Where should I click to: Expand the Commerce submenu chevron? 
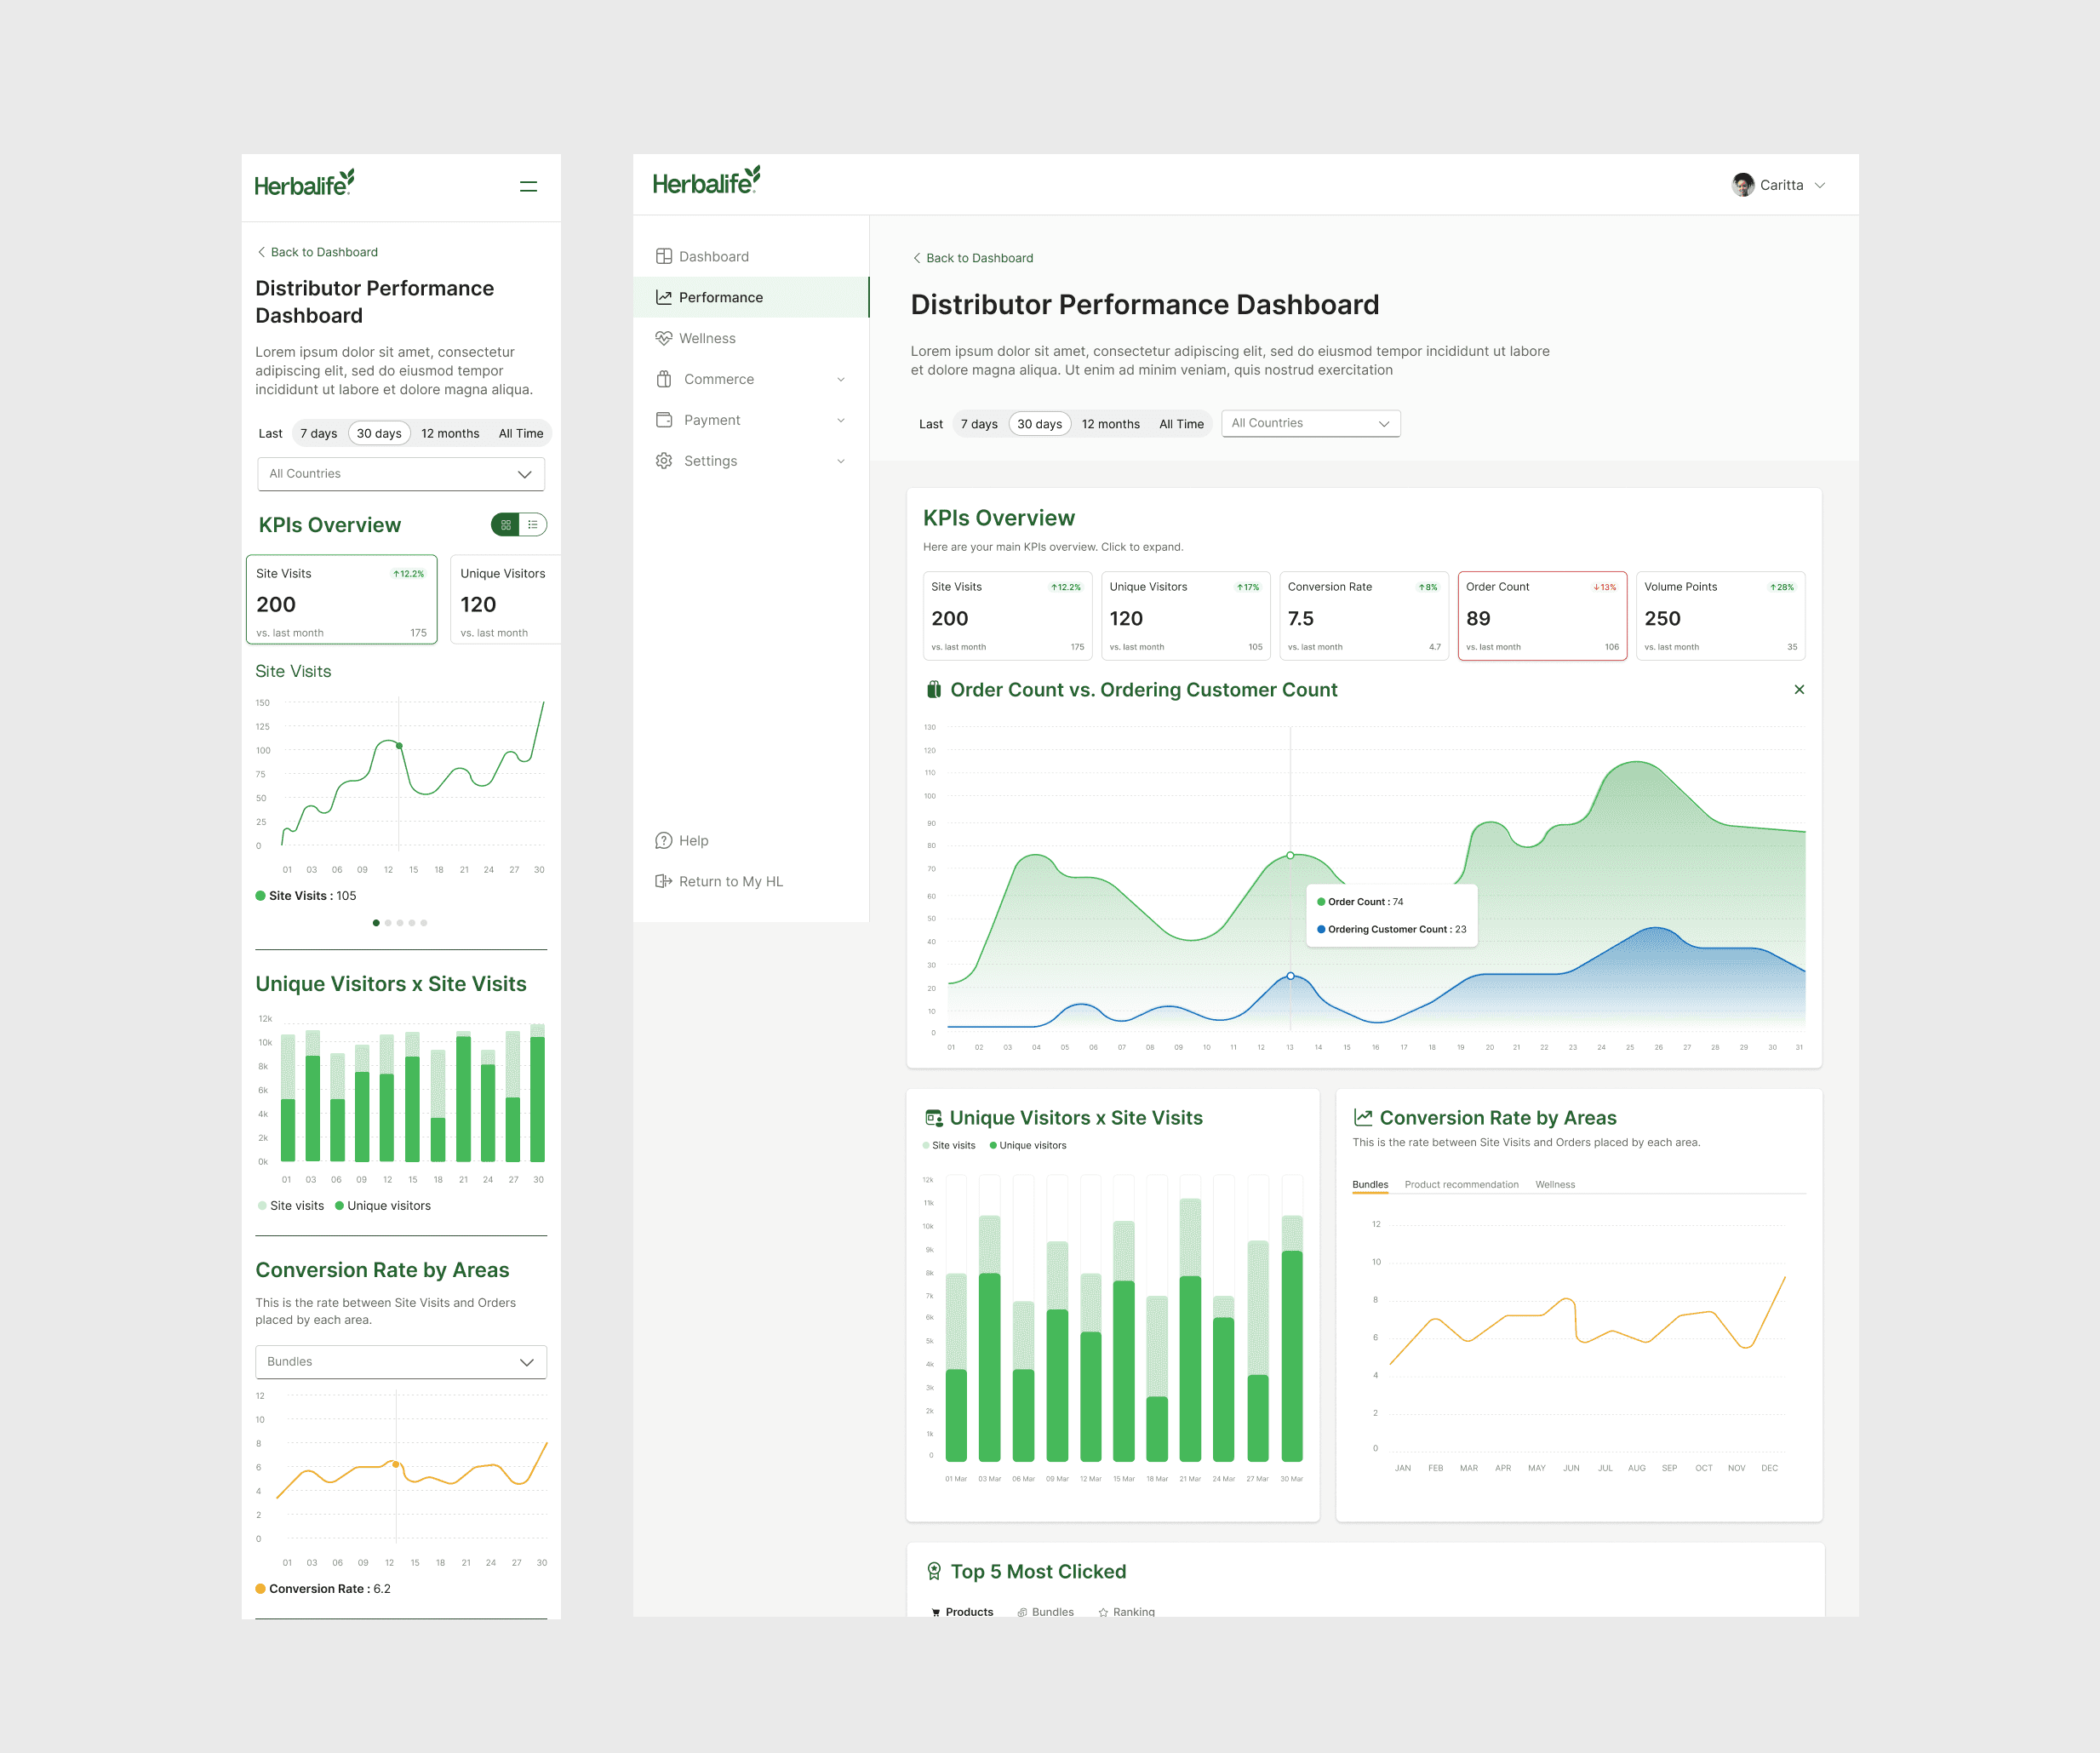pyautogui.click(x=841, y=379)
